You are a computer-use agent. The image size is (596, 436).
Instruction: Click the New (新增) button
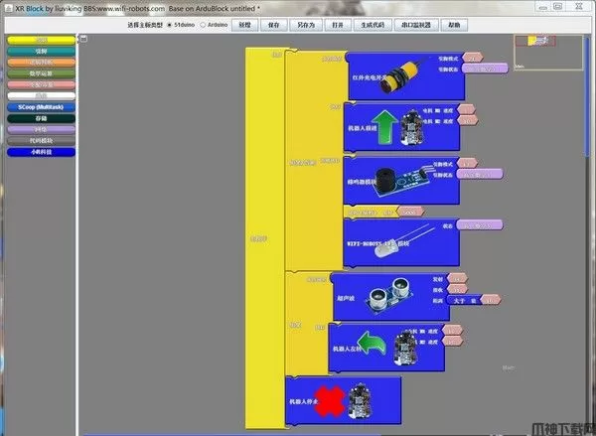point(244,25)
